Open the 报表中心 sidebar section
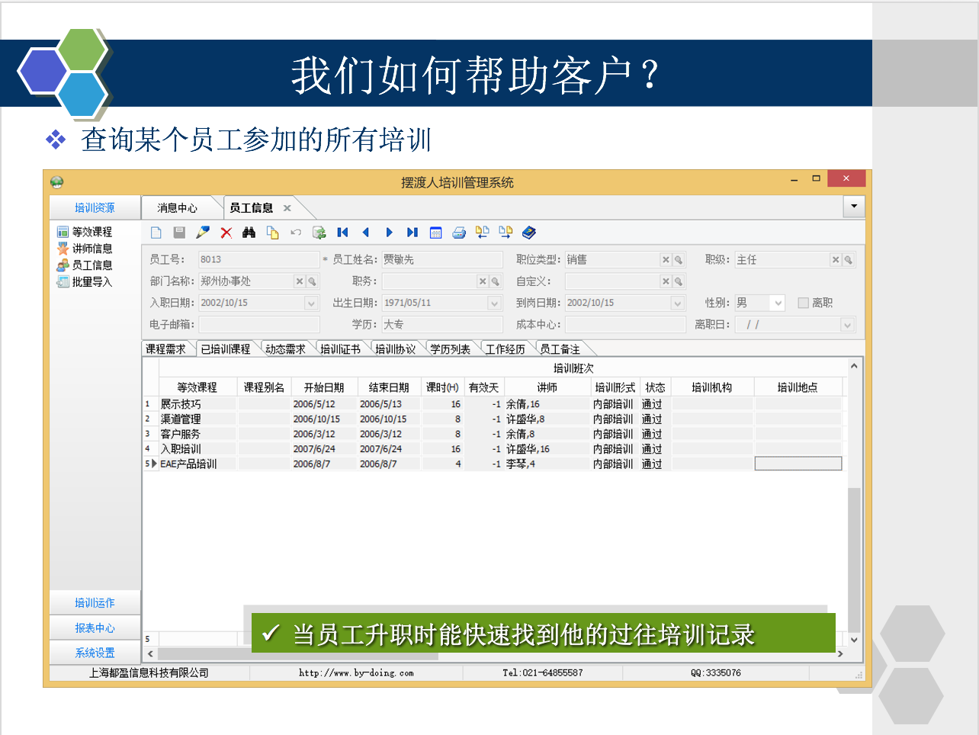This screenshot has height=735, width=979. (x=95, y=628)
